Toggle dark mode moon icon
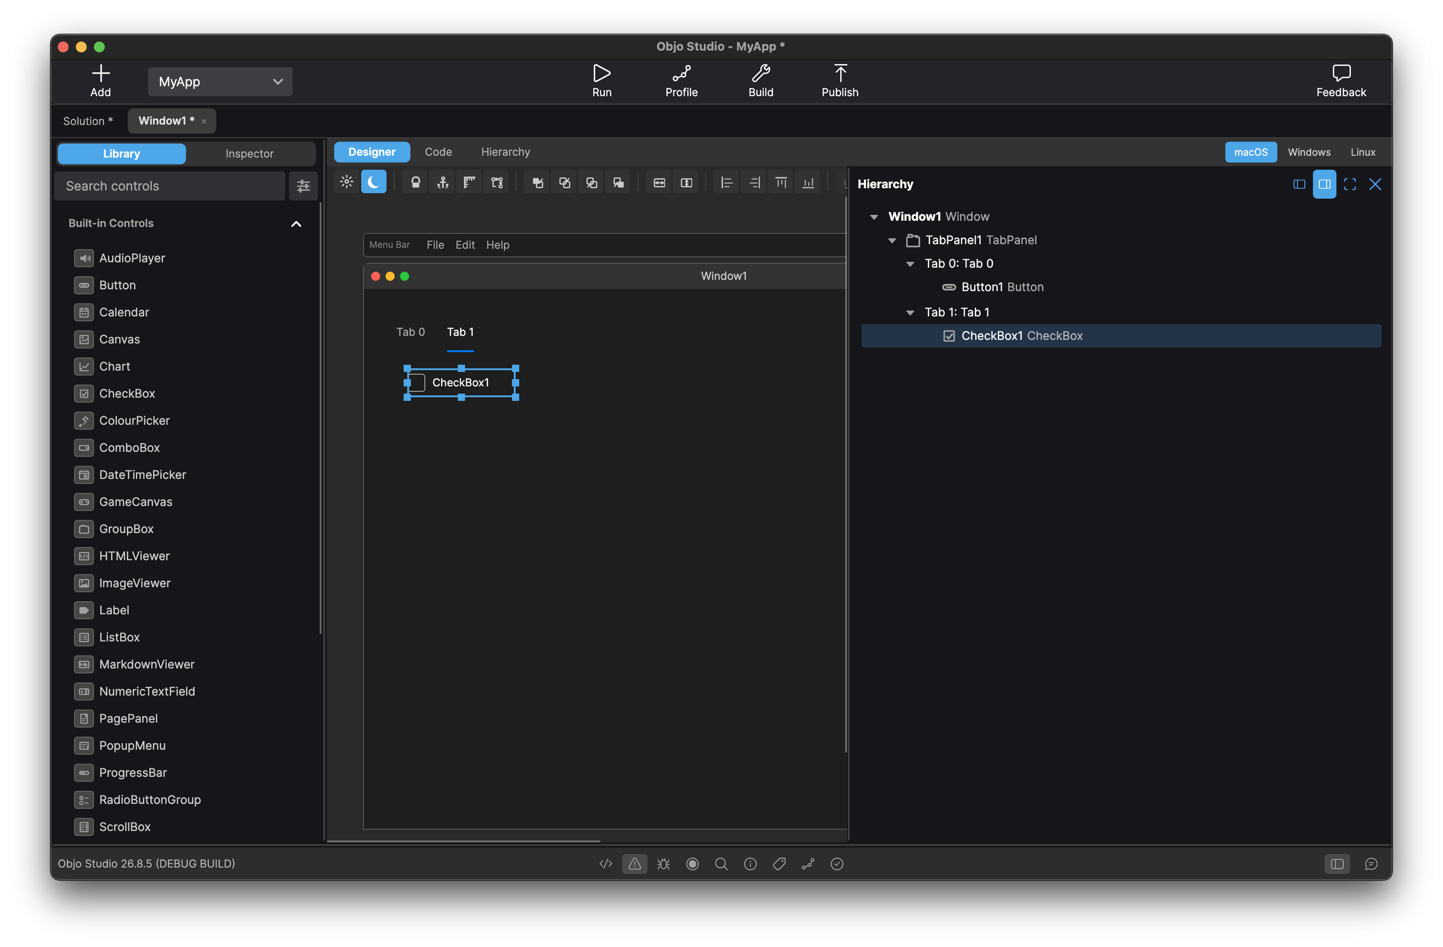 (373, 182)
